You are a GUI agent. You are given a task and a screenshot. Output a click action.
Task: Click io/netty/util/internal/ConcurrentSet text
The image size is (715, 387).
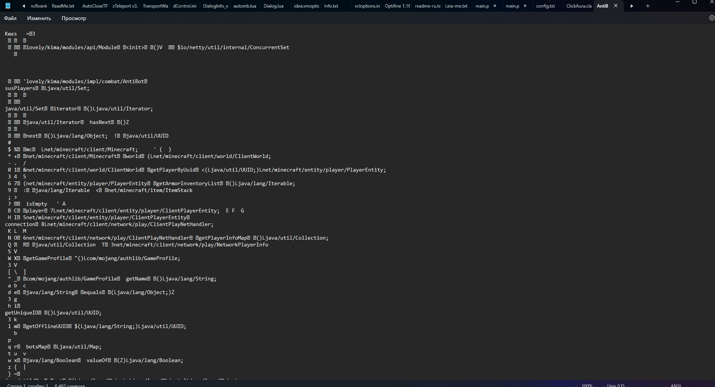click(235, 47)
